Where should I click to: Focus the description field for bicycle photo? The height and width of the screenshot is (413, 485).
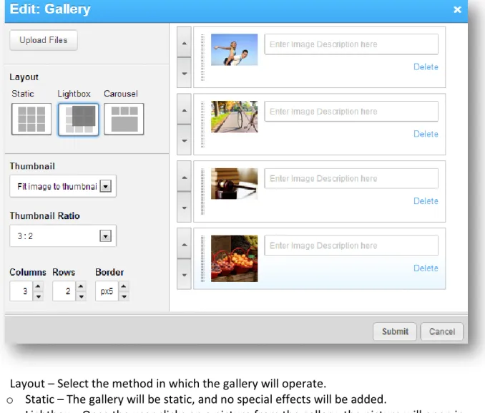(x=351, y=112)
